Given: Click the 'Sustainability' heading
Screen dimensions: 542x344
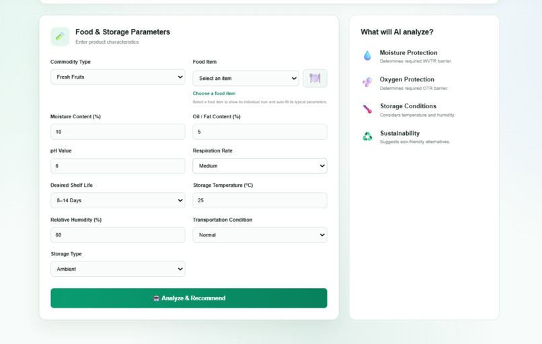Looking at the screenshot, I should click(400, 133).
